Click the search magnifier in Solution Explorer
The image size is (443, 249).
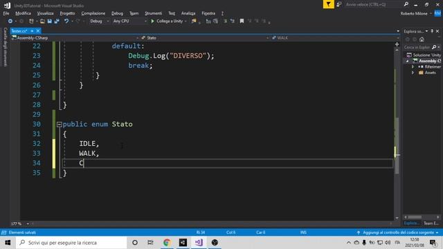(434, 47)
